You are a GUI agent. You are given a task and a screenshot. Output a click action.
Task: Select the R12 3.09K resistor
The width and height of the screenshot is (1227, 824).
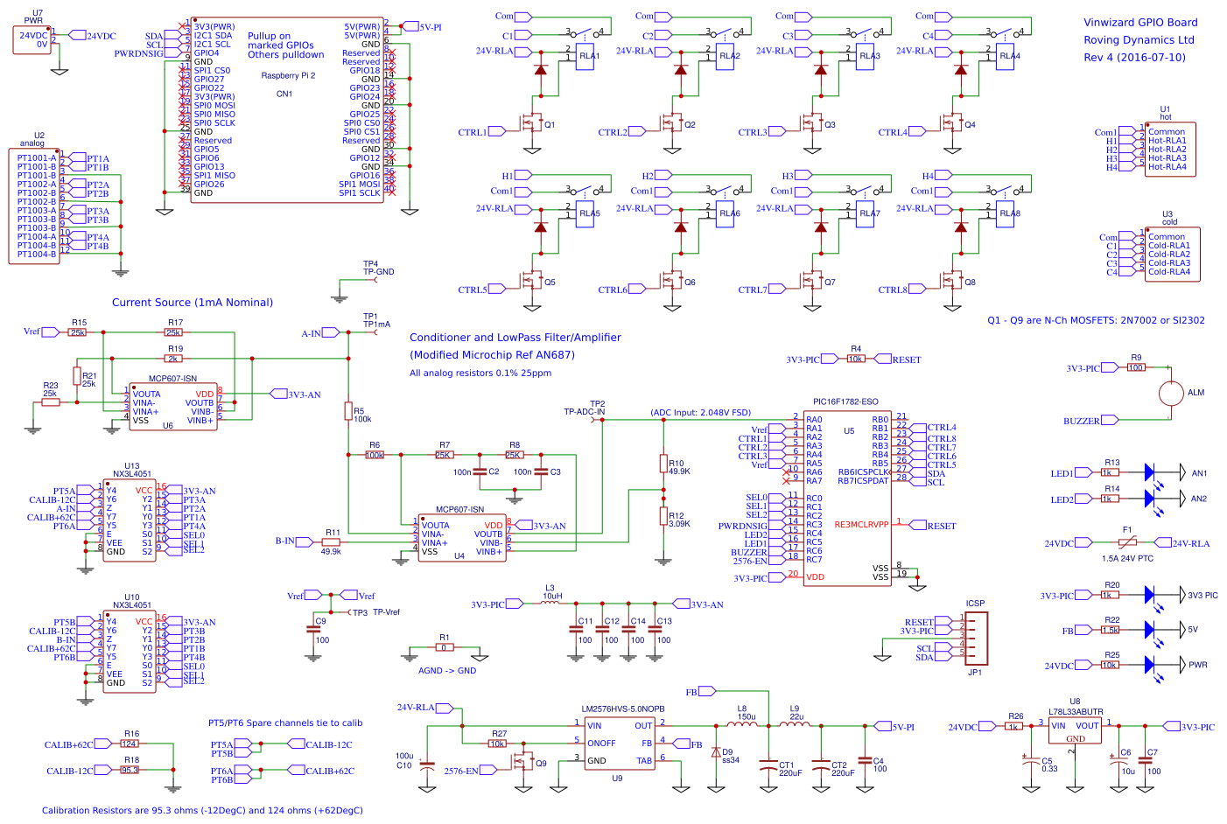pyautogui.click(x=663, y=516)
